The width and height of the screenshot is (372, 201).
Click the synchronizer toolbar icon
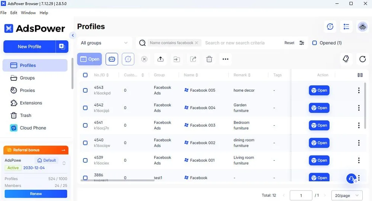click(x=128, y=59)
